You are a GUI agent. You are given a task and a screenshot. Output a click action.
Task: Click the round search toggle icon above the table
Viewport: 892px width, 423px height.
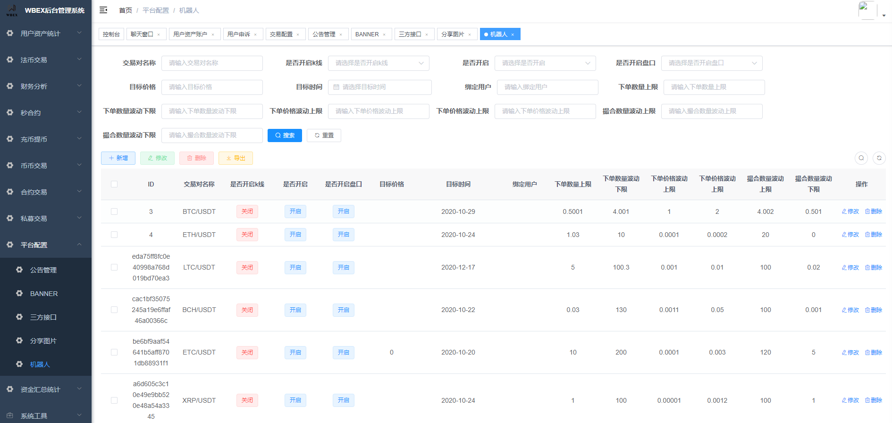click(861, 158)
